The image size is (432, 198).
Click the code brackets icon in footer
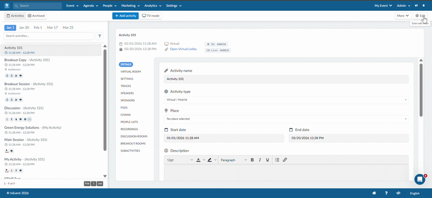(x=398, y=193)
